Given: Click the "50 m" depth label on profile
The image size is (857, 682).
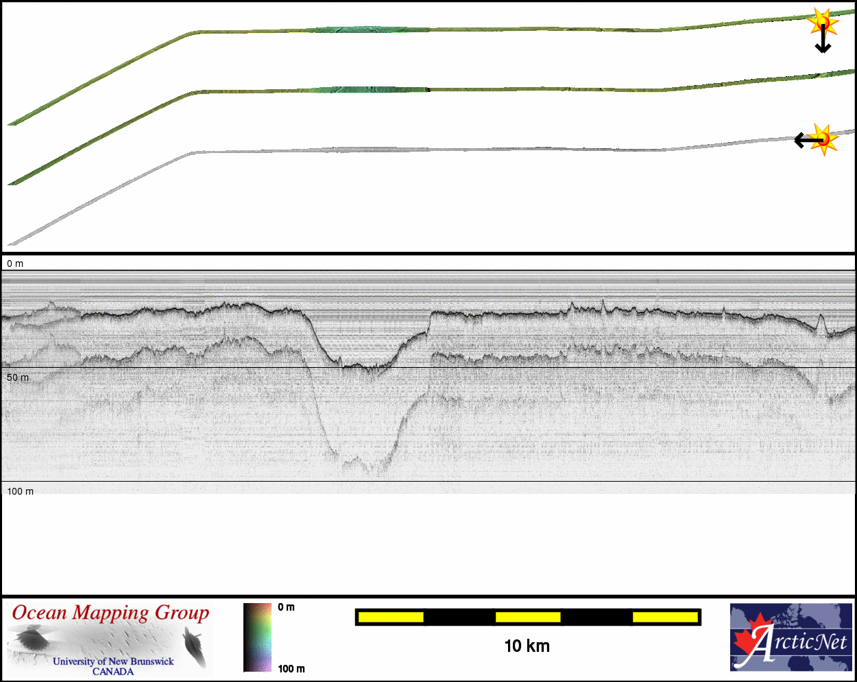Looking at the screenshot, I should pos(18,378).
